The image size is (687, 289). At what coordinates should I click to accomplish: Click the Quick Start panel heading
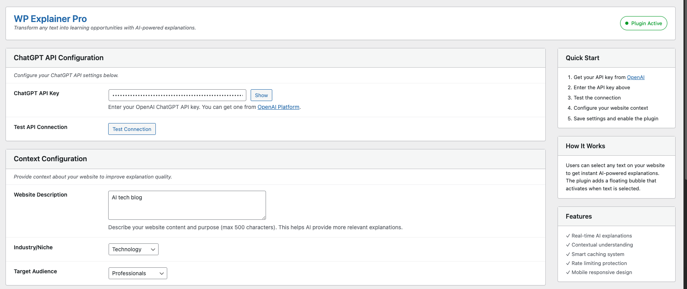pyautogui.click(x=582, y=58)
